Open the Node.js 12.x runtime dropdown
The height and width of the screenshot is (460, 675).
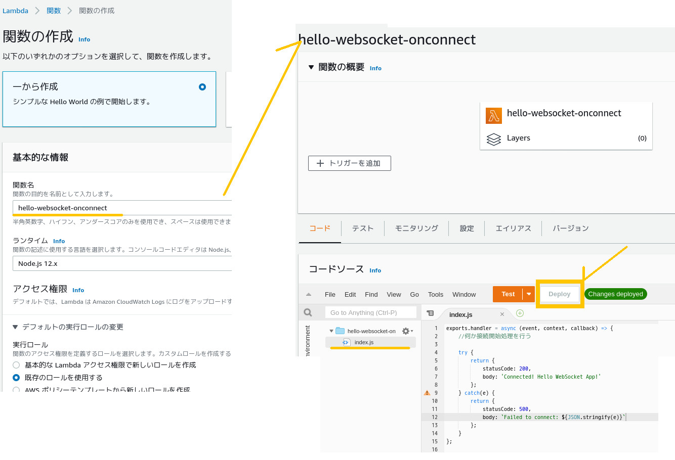coord(122,263)
